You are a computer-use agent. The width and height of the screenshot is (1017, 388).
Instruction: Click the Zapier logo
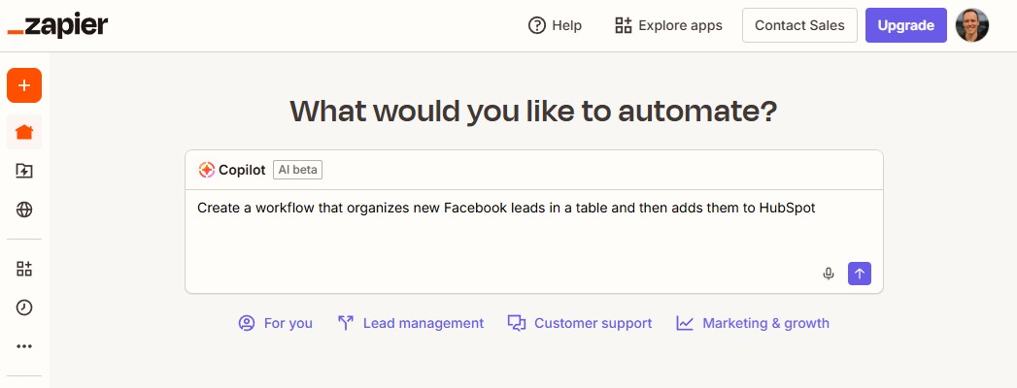(x=57, y=25)
